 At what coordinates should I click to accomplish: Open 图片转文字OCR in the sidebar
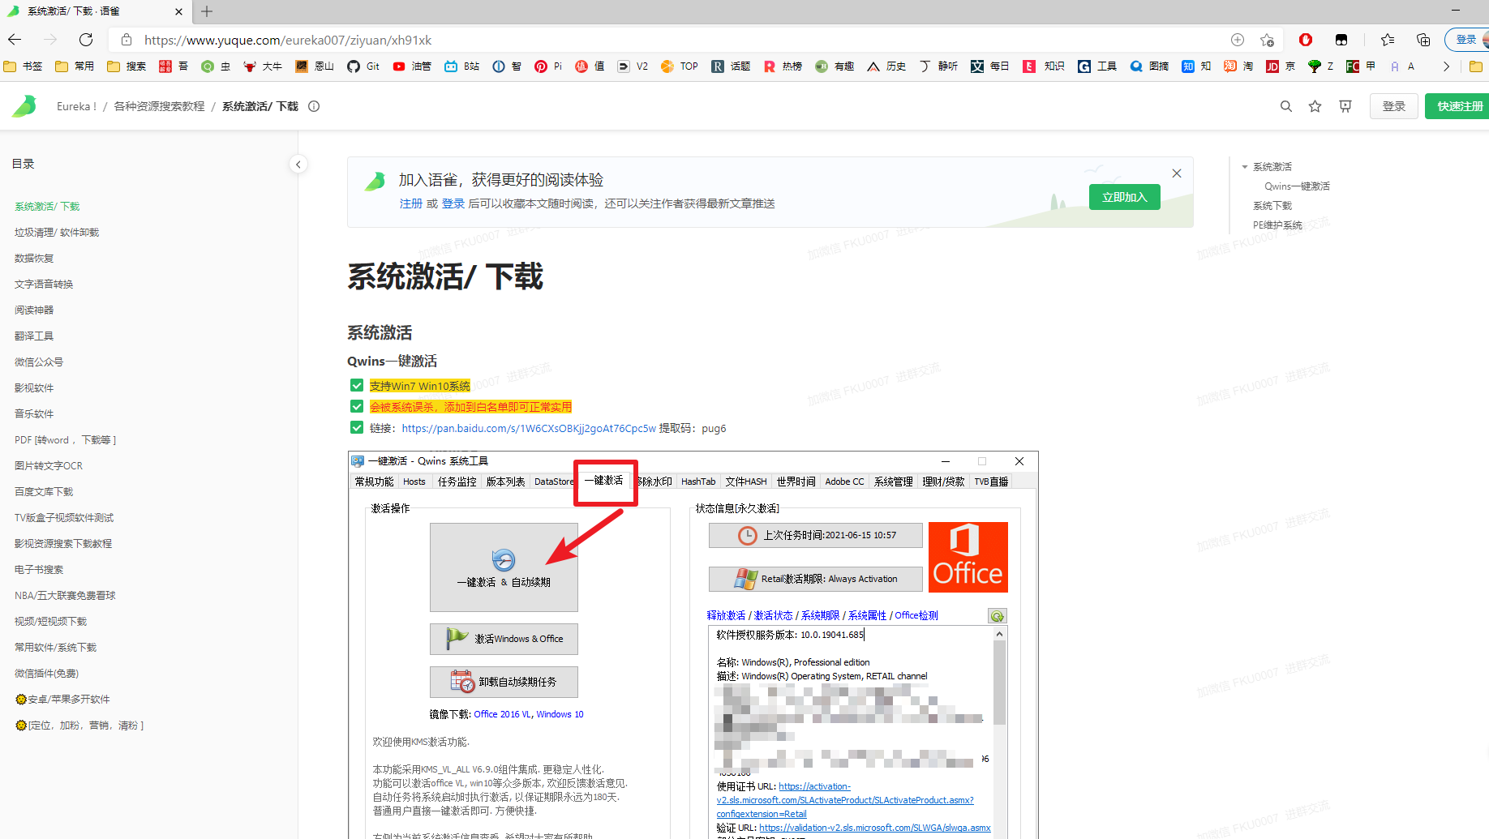(x=49, y=466)
